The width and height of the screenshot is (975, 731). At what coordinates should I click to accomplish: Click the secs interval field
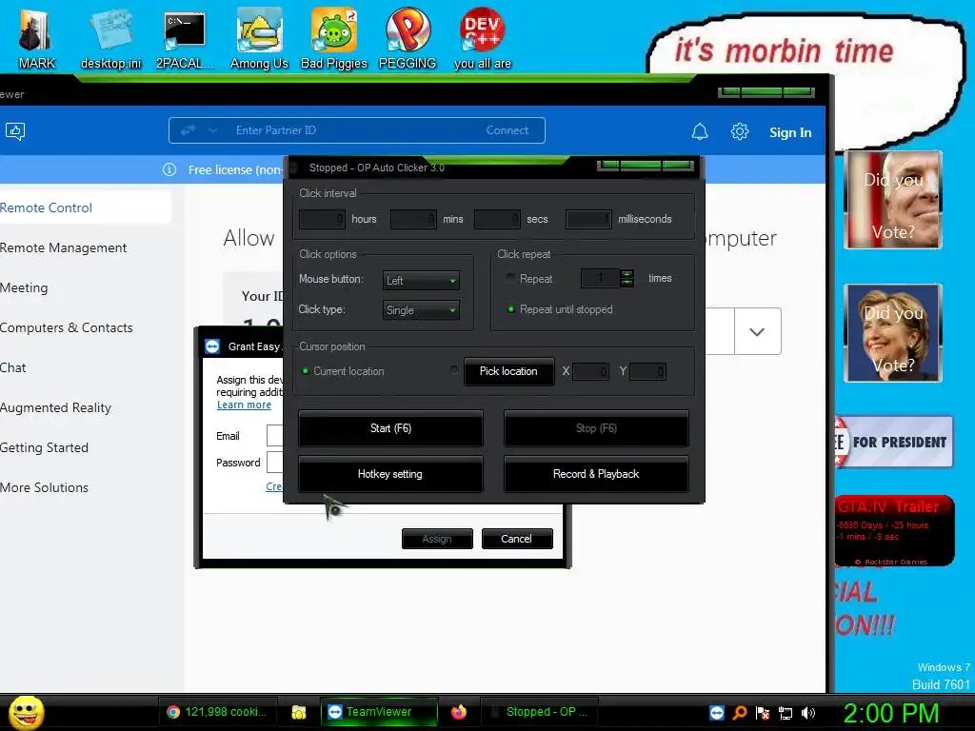tap(497, 219)
